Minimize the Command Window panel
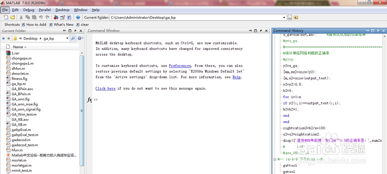 coord(250,31)
